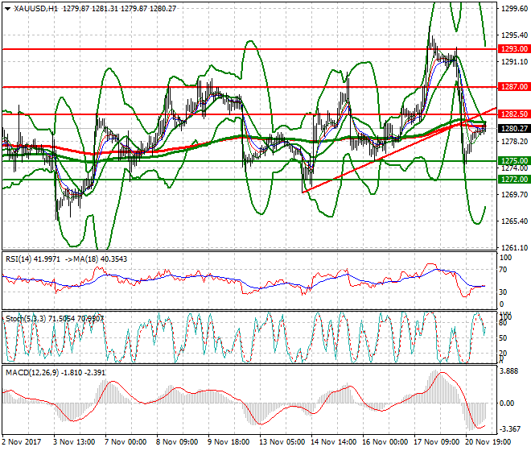This screenshot has width=531, height=451.
Task: Click the 1291.10 price scale value
Action: click(x=514, y=62)
